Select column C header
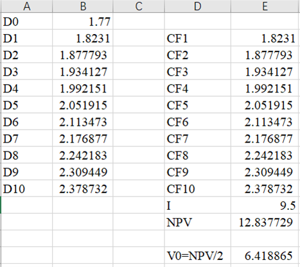The image size is (300, 267). coord(139,6)
